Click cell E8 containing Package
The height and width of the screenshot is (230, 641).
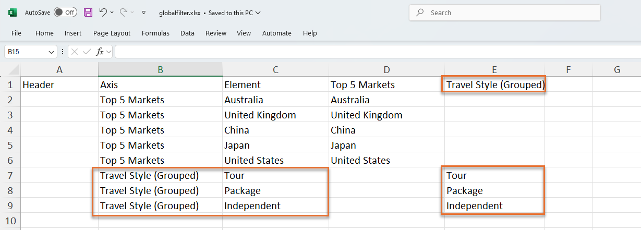[494, 190]
